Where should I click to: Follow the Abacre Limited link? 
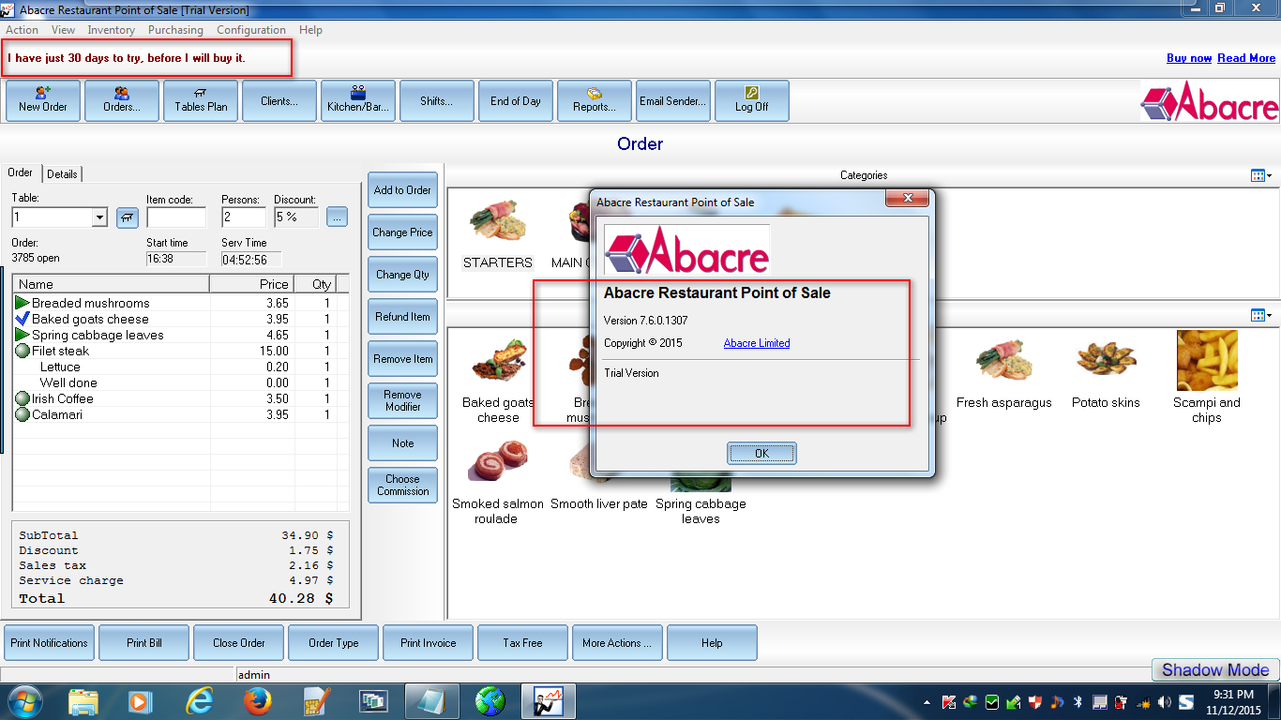pyautogui.click(x=757, y=343)
